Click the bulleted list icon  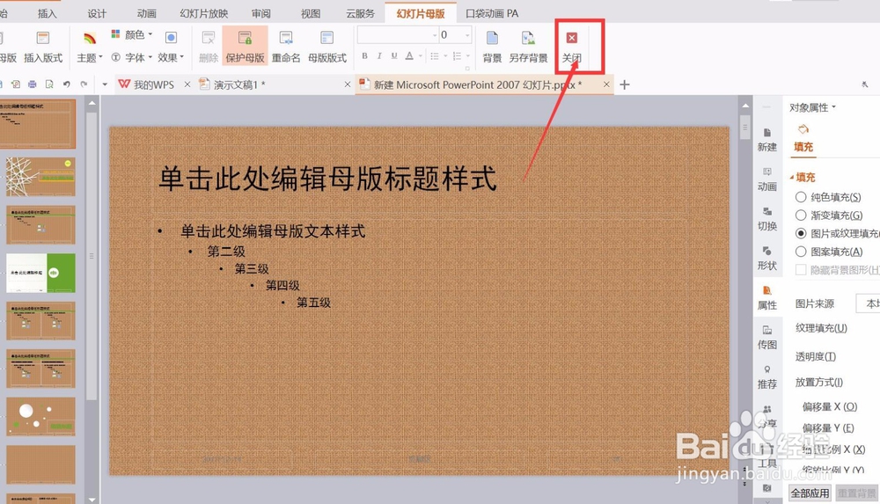[x=435, y=55]
